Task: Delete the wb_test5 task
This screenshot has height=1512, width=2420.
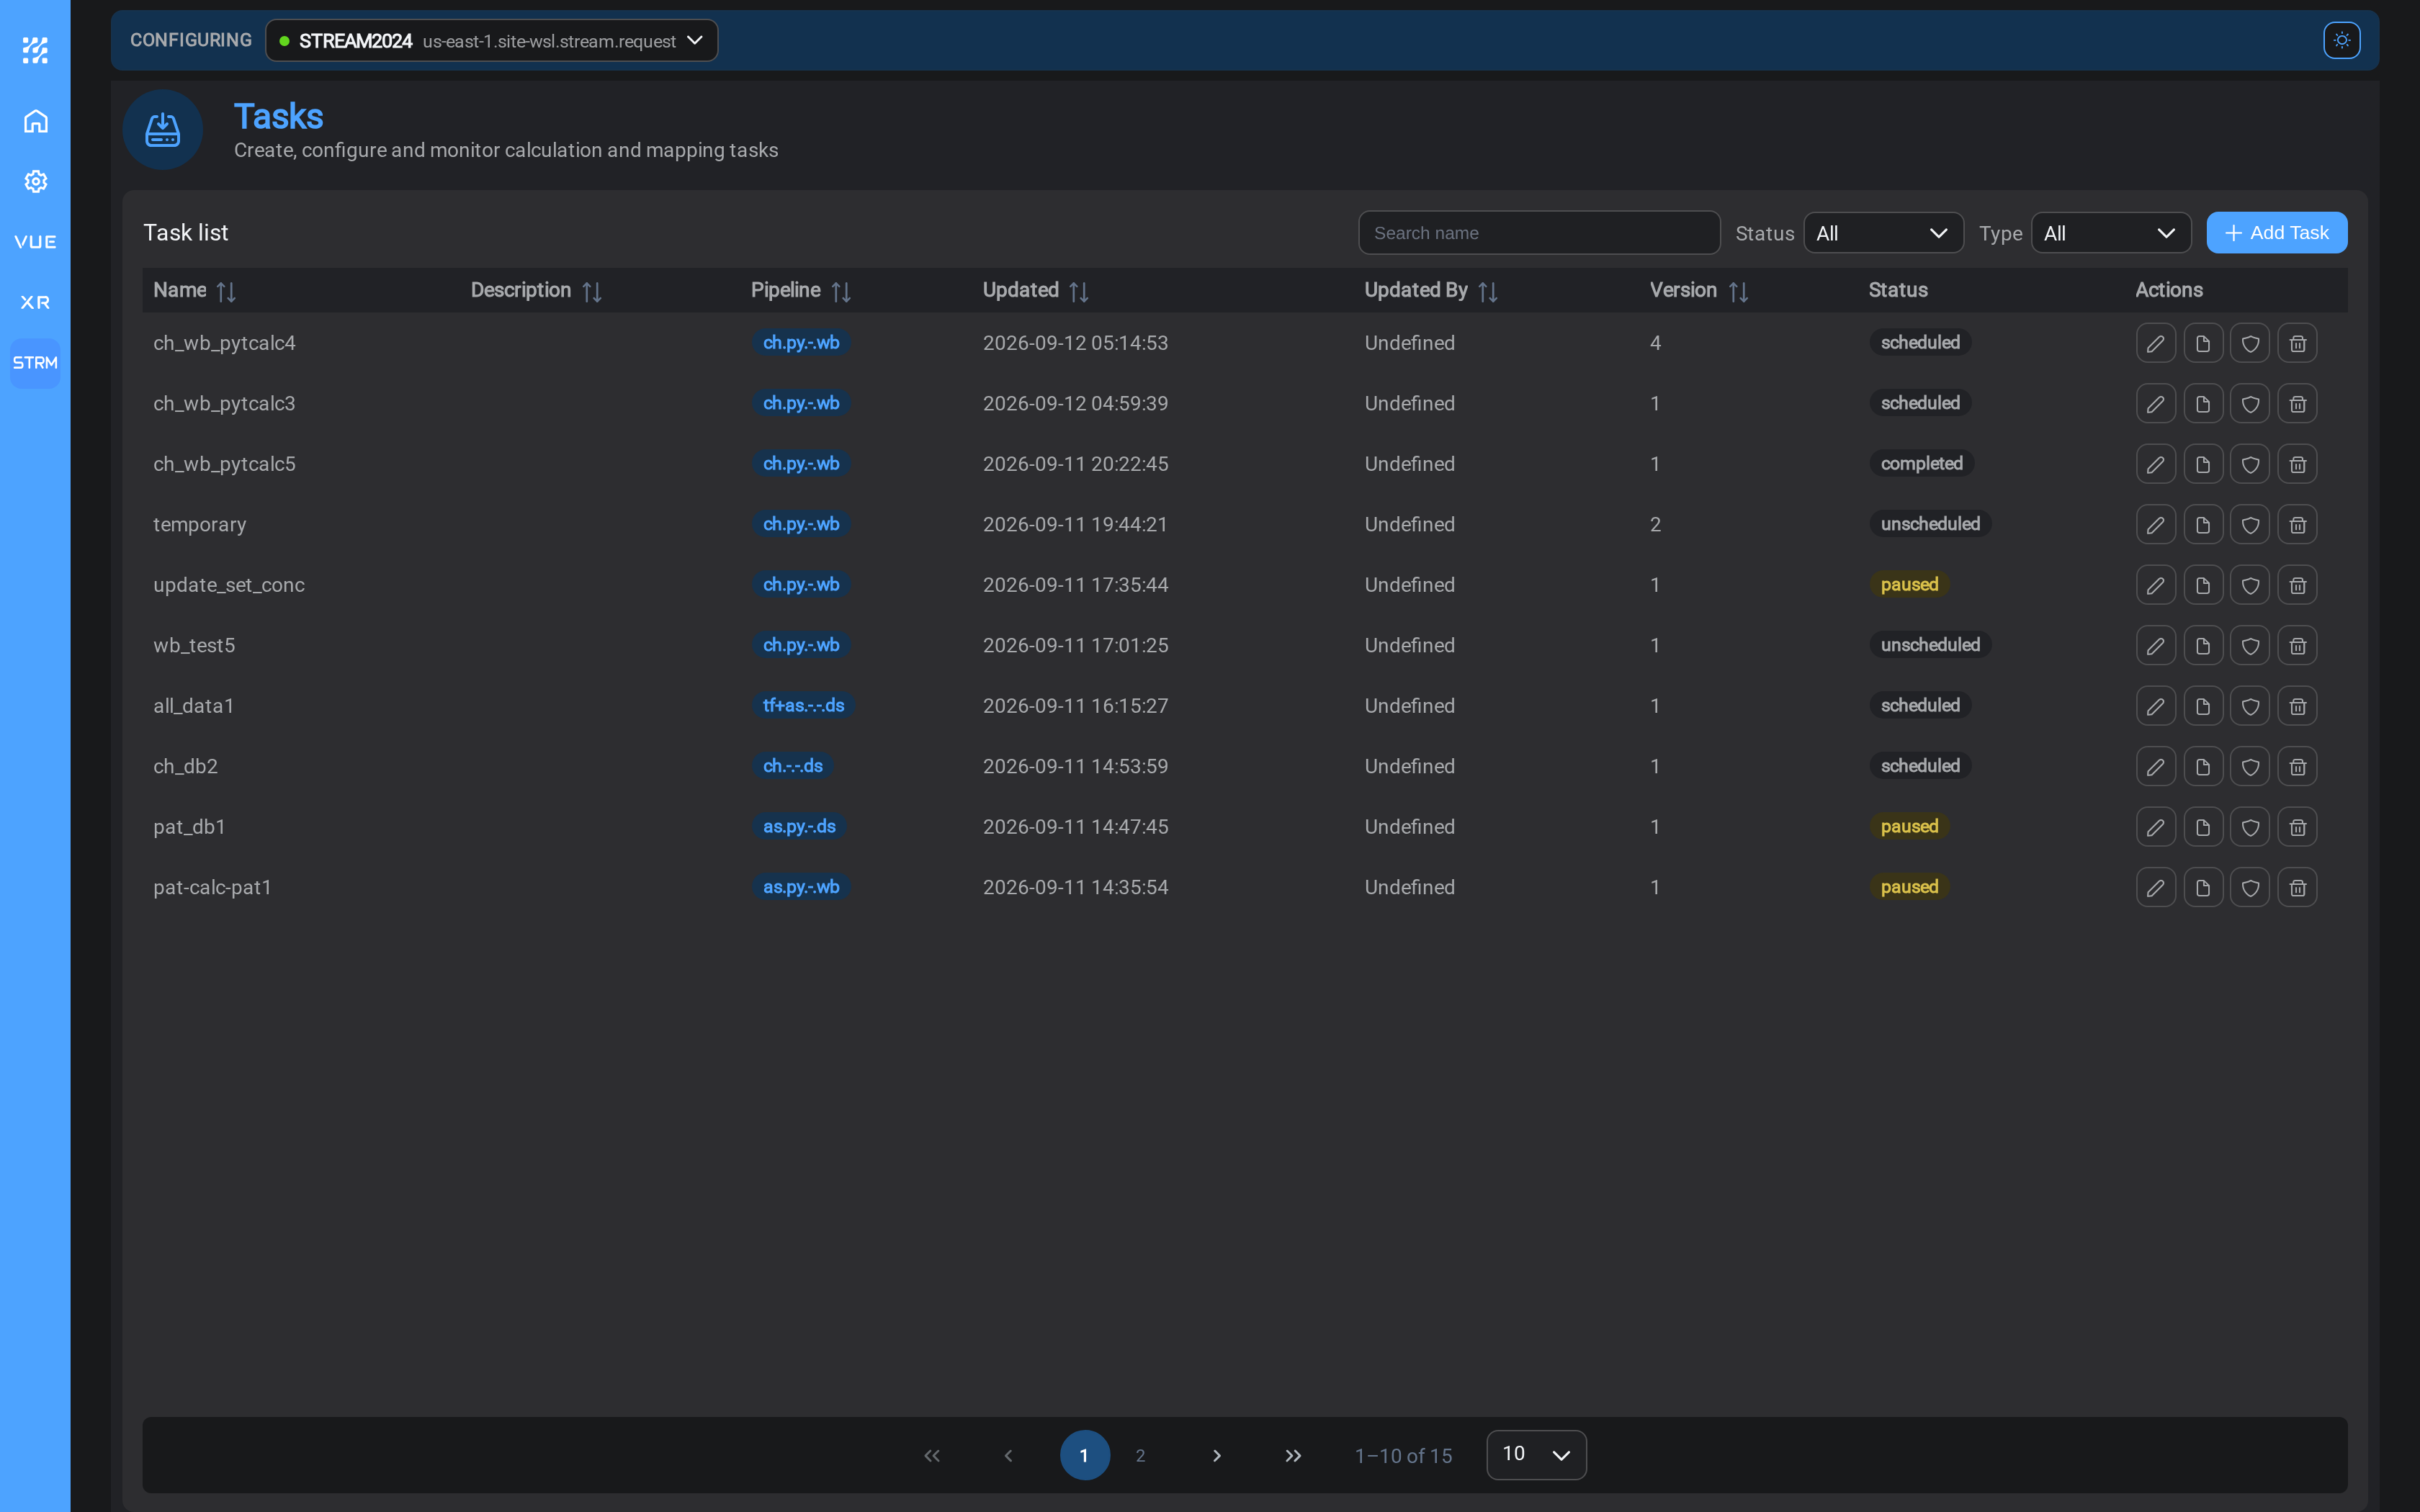Action: tap(2297, 646)
